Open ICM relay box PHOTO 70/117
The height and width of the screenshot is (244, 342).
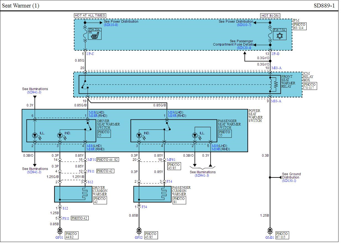(310, 86)
